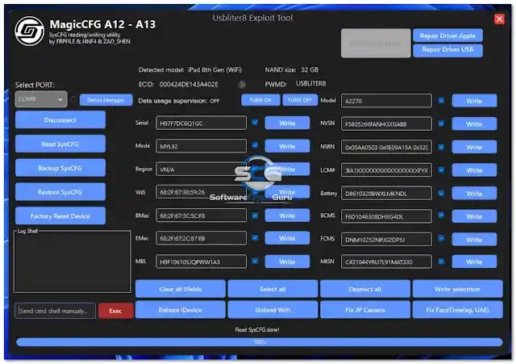
Task: Click Reboot iDevice
Action: (181, 310)
